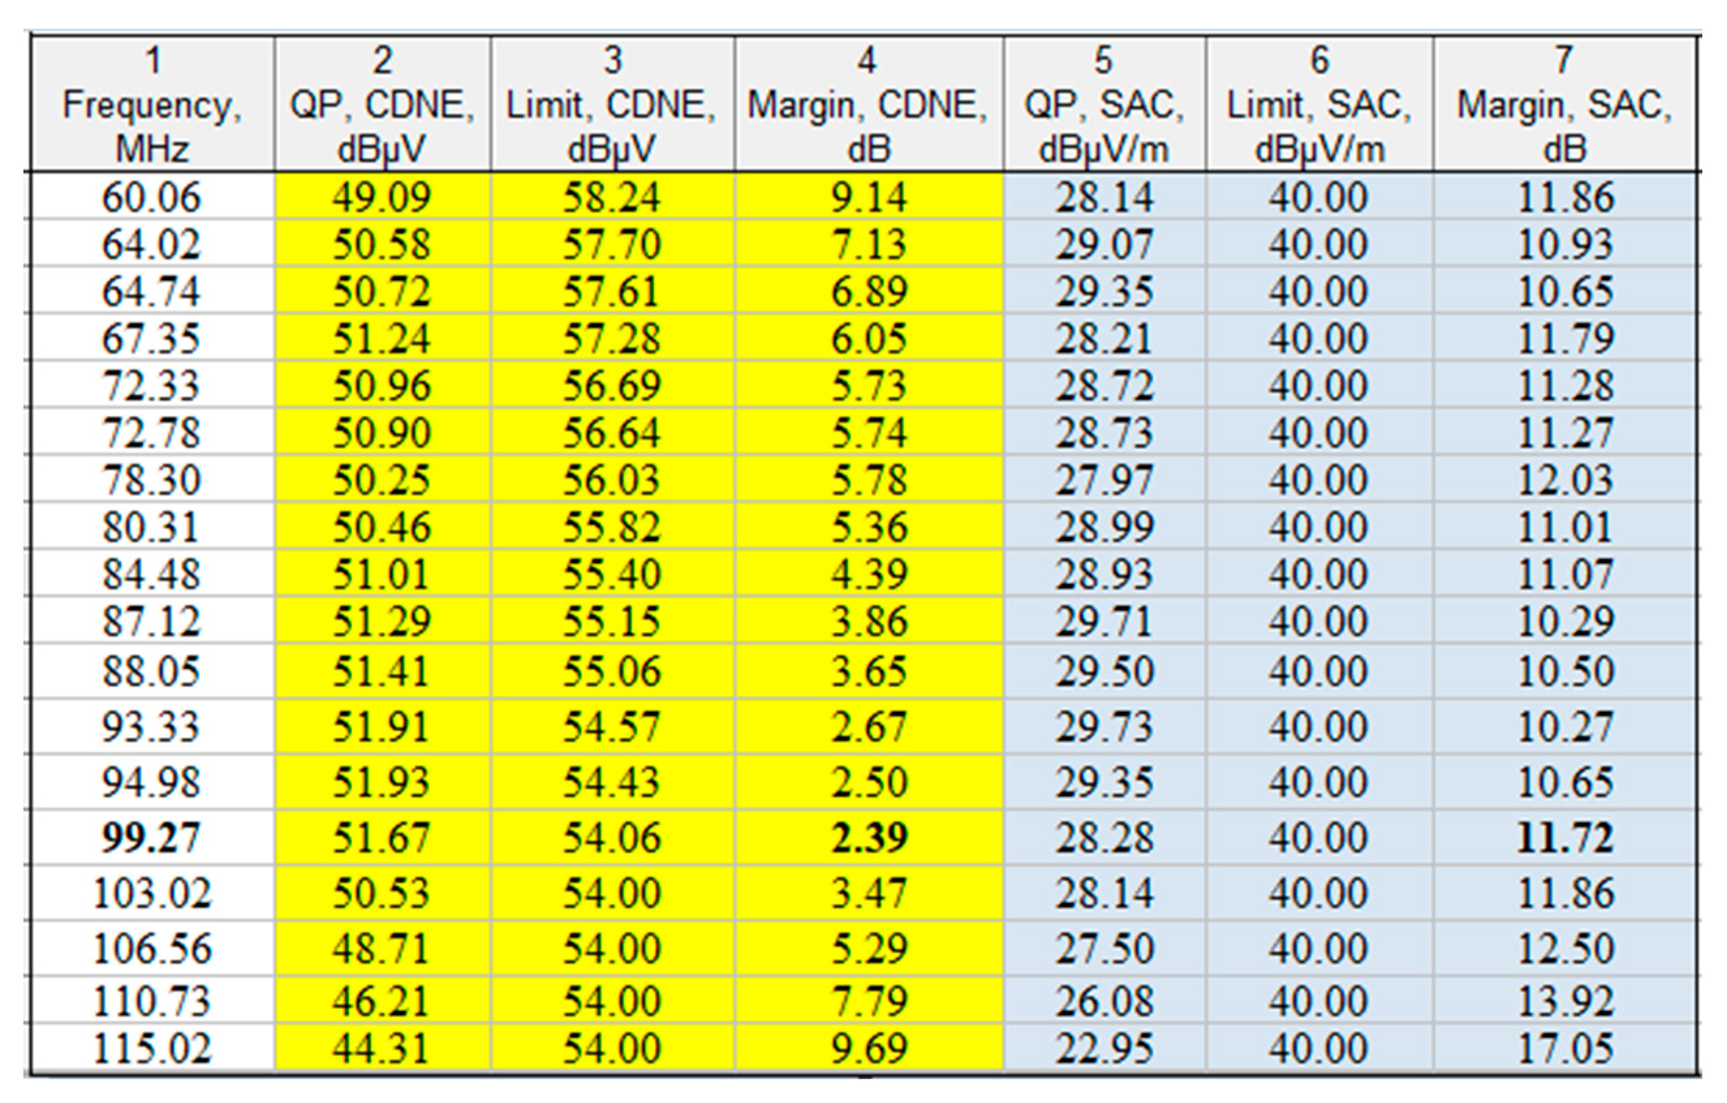Click the QP, SAC, dBµV/m header
Screen dimensions: 1727x1103
pyautogui.click(x=1104, y=105)
